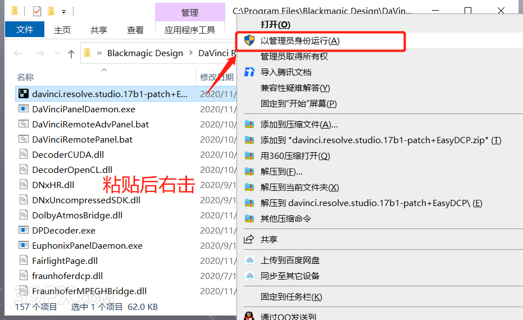Click the archive icon beside 解压到当前文件夹

[x=249, y=188]
